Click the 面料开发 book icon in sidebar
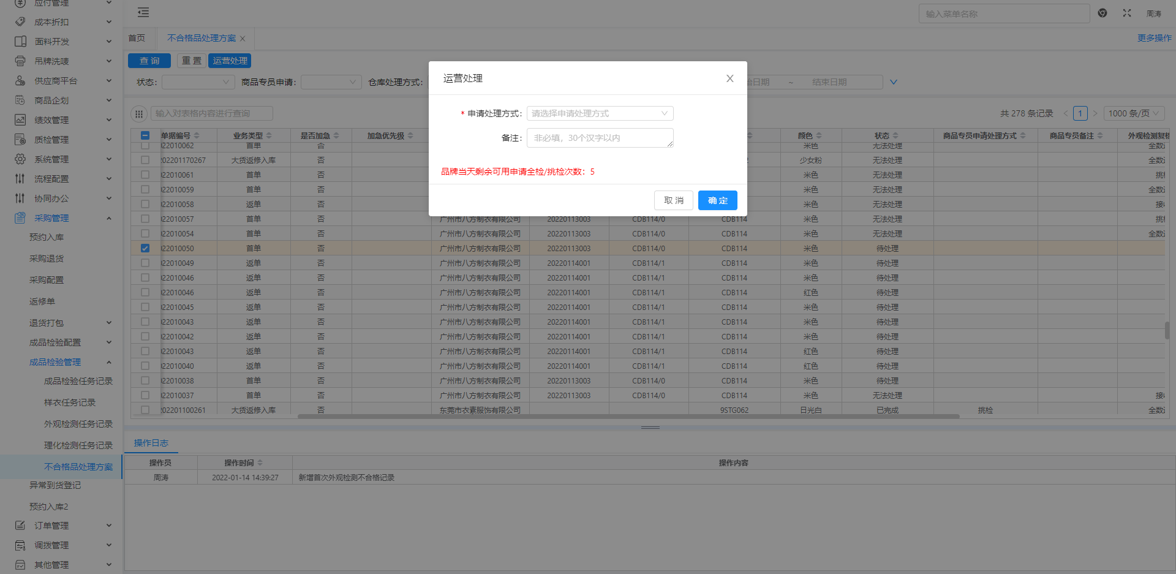This screenshot has height=574, width=1176. click(20, 42)
